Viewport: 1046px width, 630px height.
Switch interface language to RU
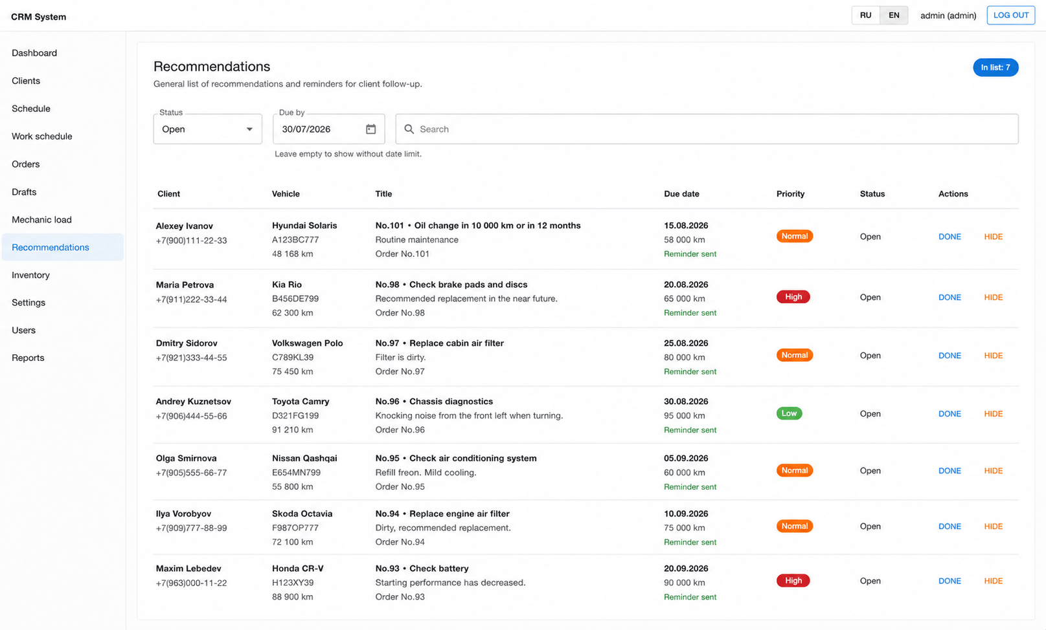click(x=865, y=16)
